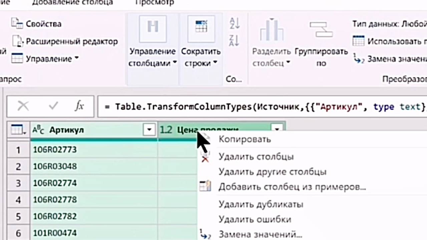This screenshot has width=427, height=240.
Task: Click the Группировать по label
Action: tap(321, 57)
